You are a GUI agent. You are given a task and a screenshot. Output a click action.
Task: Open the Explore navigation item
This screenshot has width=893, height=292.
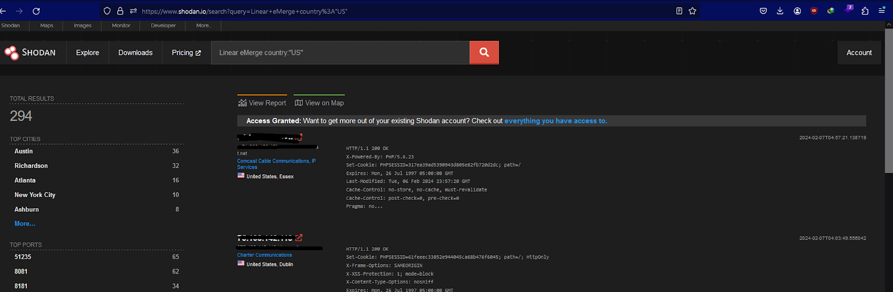pyautogui.click(x=88, y=52)
